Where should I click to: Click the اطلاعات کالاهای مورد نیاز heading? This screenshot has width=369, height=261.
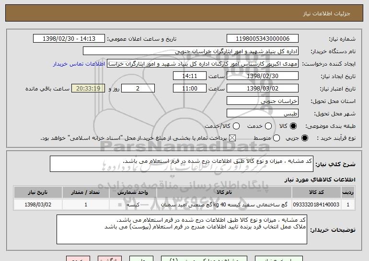click(x=320, y=180)
